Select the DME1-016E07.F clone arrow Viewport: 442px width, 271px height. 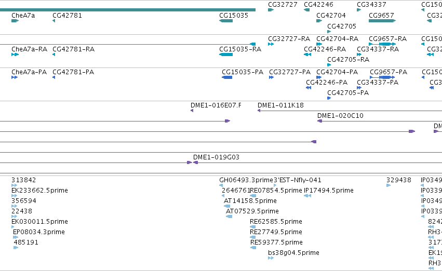[192, 111]
